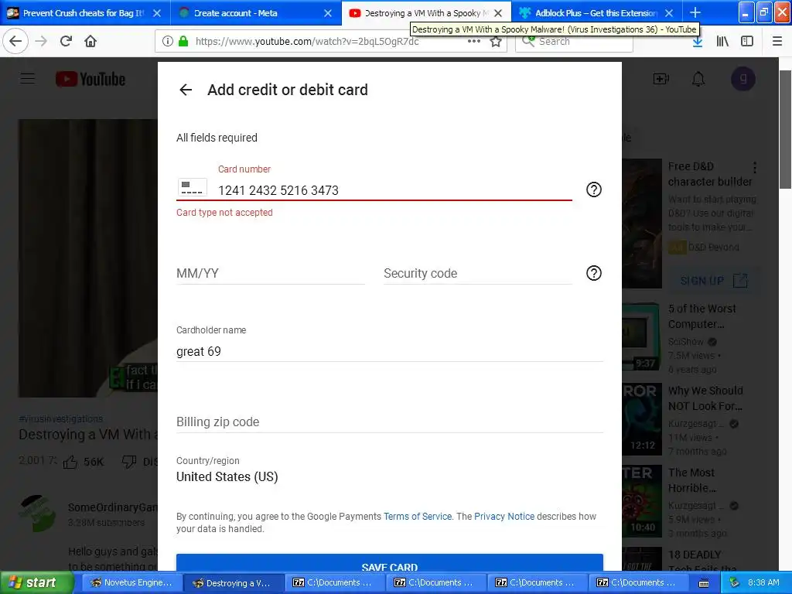Bookmark this page with the star
Image resolution: width=792 pixels, height=594 pixels.
496,42
